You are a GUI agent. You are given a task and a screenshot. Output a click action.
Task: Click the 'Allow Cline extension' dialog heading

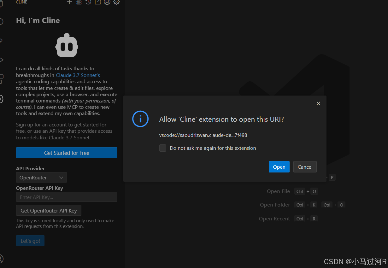click(221, 119)
